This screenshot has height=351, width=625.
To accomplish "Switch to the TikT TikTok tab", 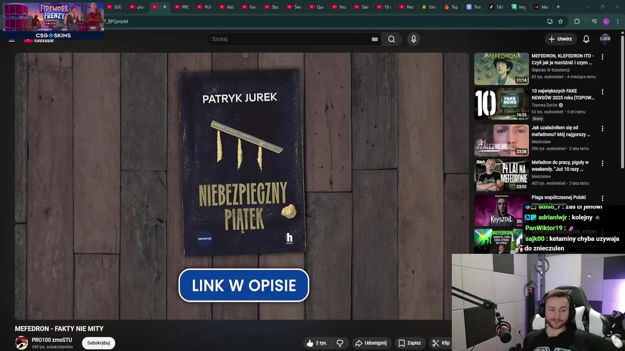I will click(x=496, y=7).
